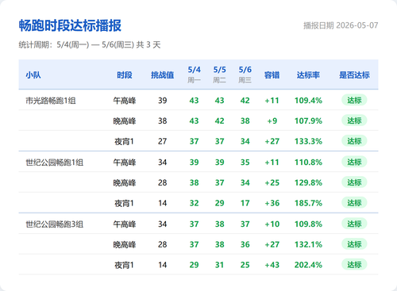This screenshot has height=291, width=397.
Task: Click 晚高峰 in the row with 107.9%
Action: 125,121
